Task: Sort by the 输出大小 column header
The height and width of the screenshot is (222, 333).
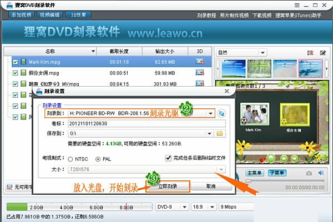Action: point(165,51)
